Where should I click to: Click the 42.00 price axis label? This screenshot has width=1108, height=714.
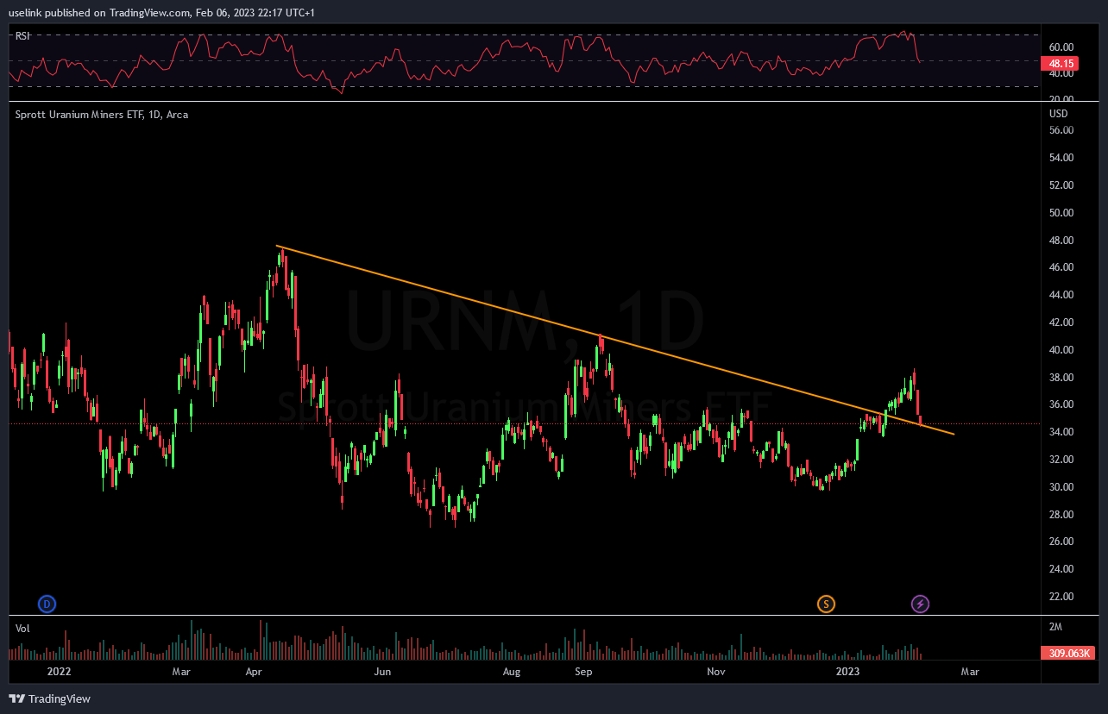1061,323
